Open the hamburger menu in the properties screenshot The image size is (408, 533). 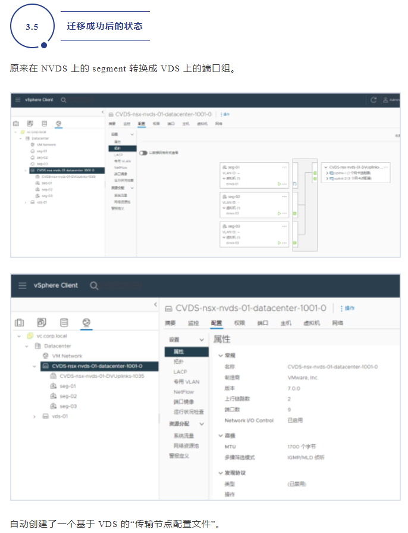tap(23, 285)
